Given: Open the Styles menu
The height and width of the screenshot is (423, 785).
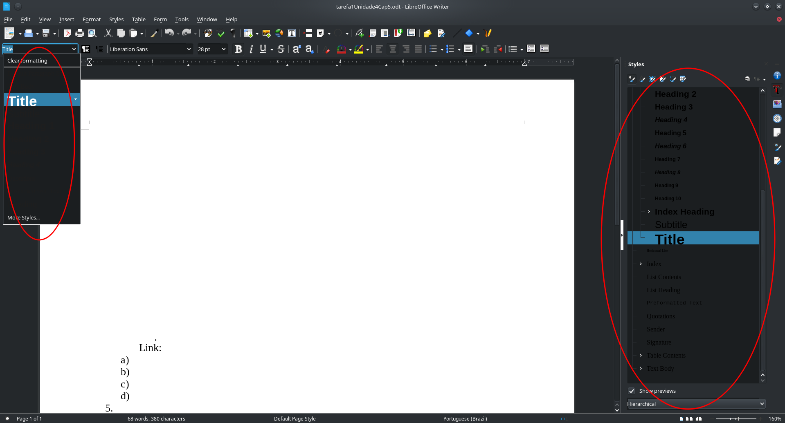Looking at the screenshot, I should [116, 19].
